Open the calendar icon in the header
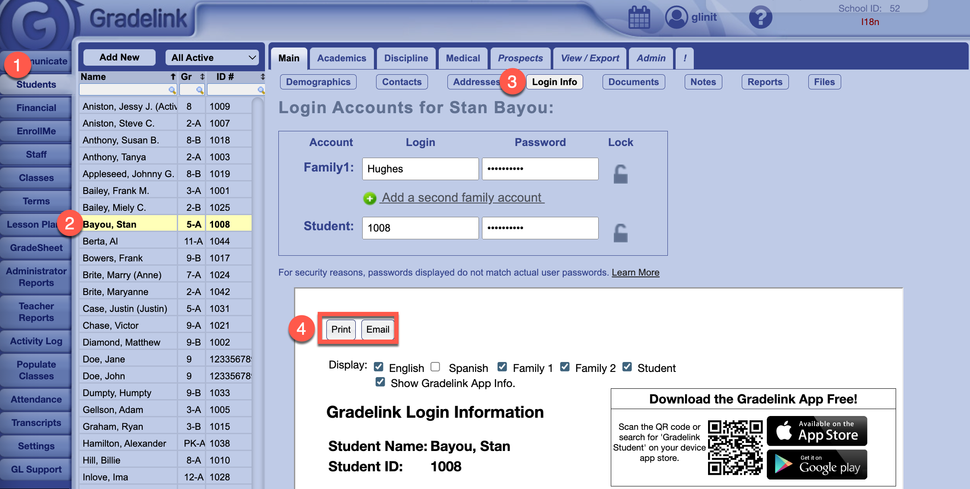The height and width of the screenshot is (489, 970). (638, 17)
